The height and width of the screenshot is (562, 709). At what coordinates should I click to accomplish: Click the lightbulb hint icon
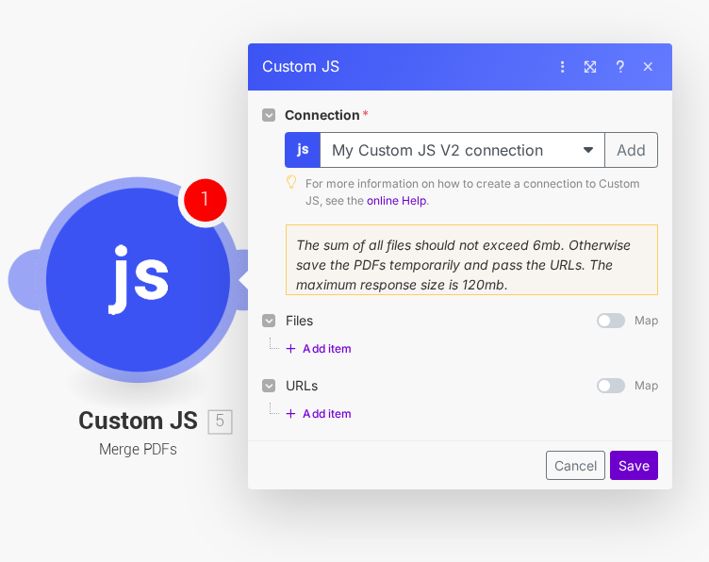291,182
